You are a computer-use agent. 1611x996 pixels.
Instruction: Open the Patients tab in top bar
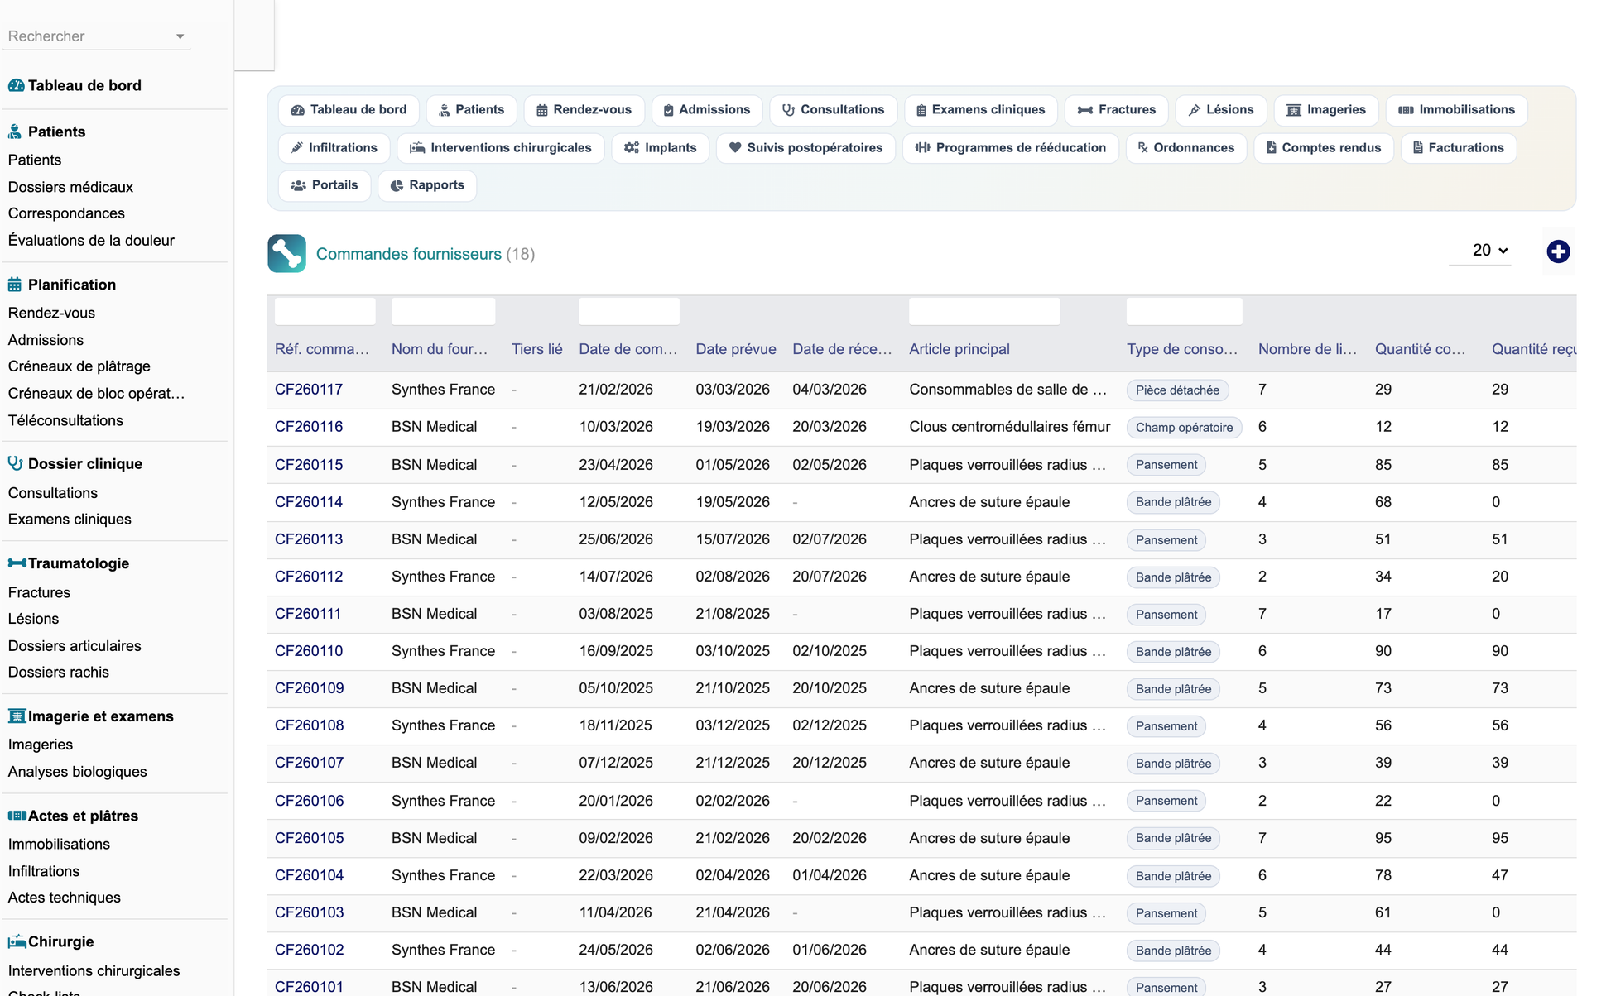pyautogui.click(x=471, y=110)
